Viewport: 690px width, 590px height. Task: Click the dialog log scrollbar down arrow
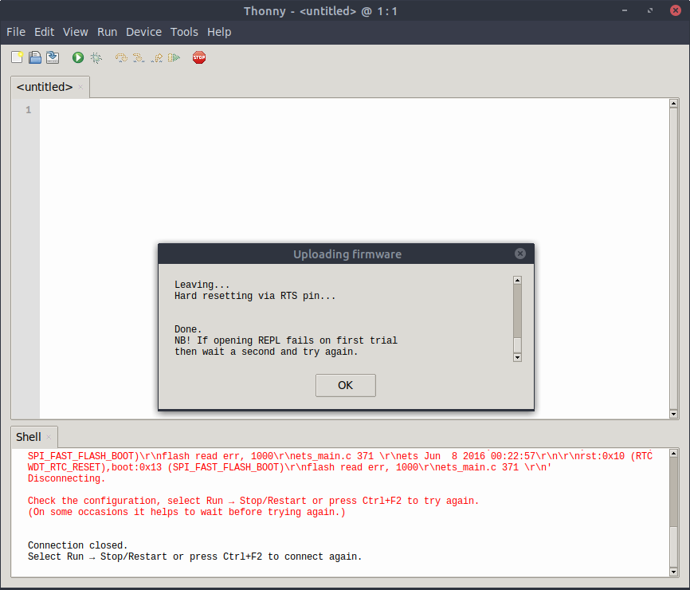pyautogui.click(x=518, y=357)
